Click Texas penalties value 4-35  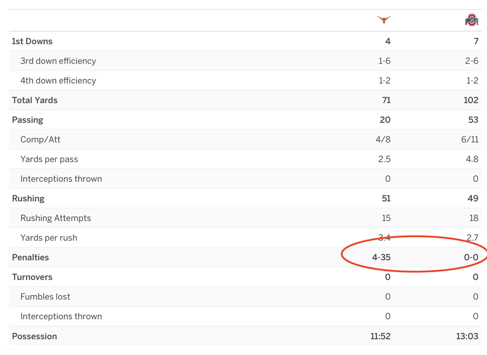coord(381,257)
